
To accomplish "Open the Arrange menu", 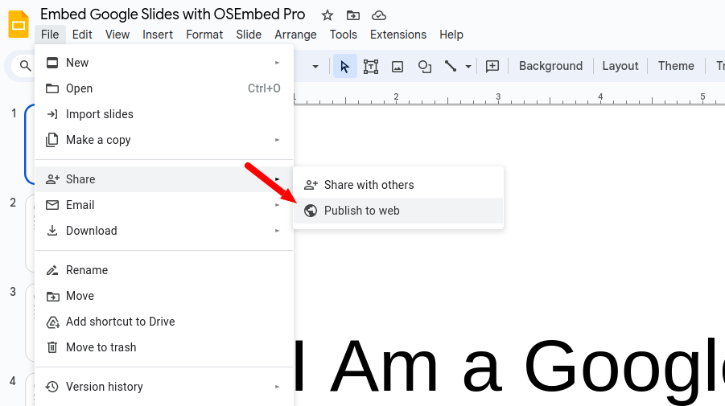I will point(295,35).
